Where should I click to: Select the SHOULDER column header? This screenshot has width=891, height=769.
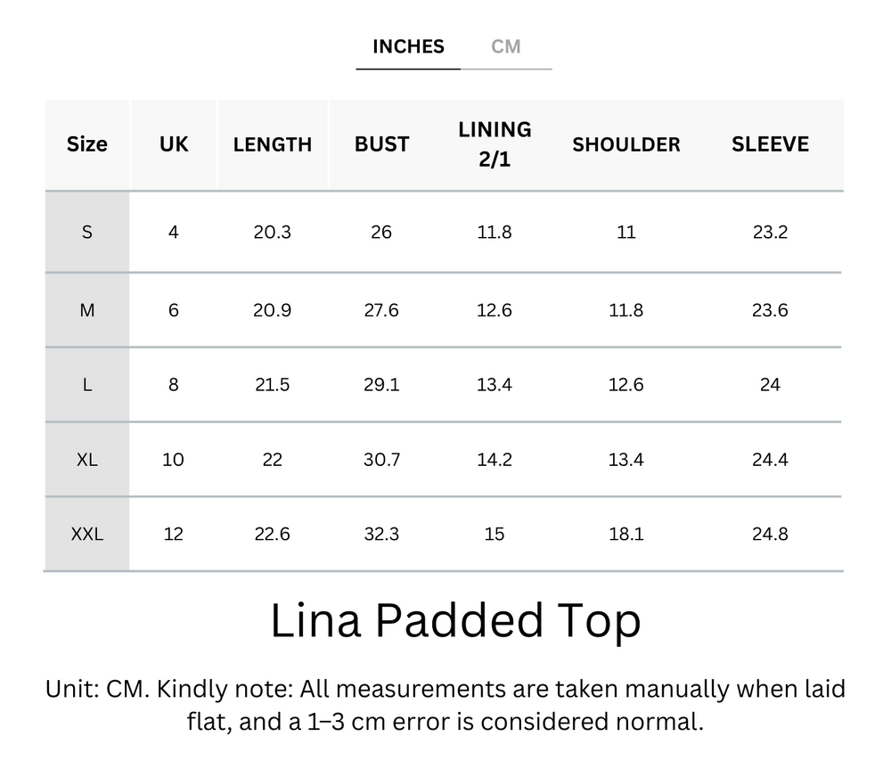(626, 144)
